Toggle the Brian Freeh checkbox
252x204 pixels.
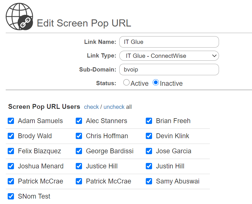tap(149, 121)
